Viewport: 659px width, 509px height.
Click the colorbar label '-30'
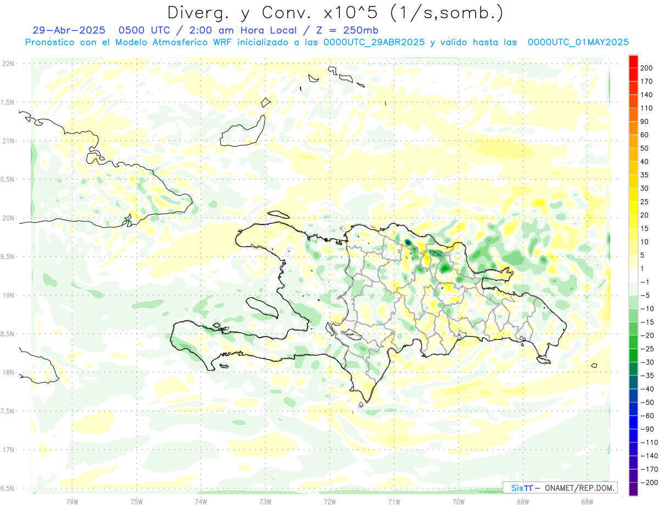click(x=647, y=362)
